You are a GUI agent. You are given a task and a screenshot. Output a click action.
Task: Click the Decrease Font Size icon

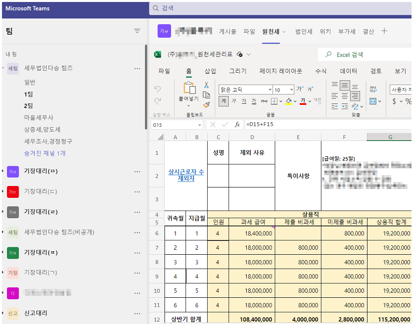coord(311,89)
